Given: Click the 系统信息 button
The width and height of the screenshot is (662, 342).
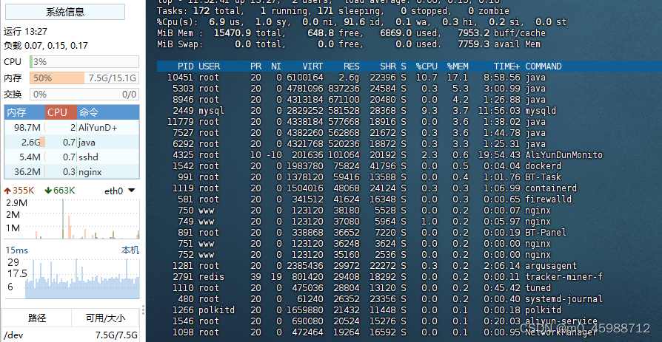Looking at the screenshot, I should pyautogui.click(x=65, y=12).
